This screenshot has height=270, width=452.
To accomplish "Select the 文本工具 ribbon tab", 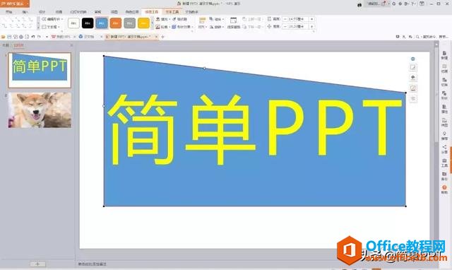I will (x=172, y=12).
